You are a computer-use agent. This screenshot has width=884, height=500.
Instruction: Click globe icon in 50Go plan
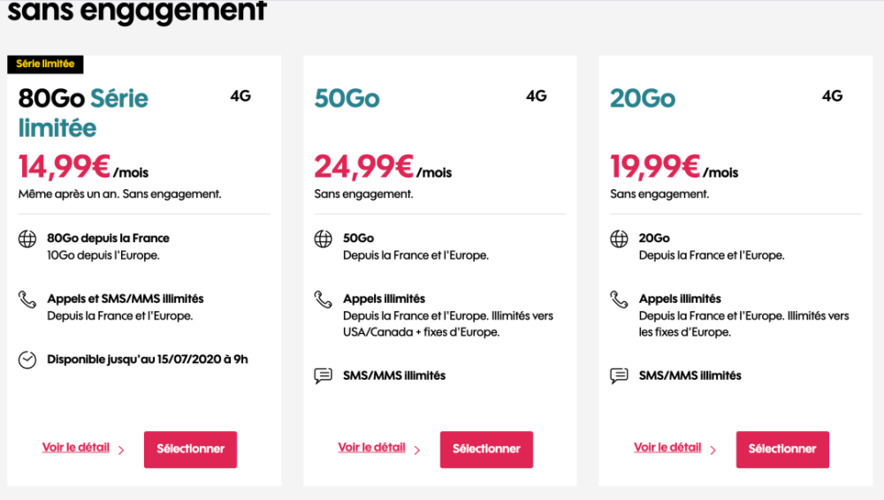click(x=324, y=239)
